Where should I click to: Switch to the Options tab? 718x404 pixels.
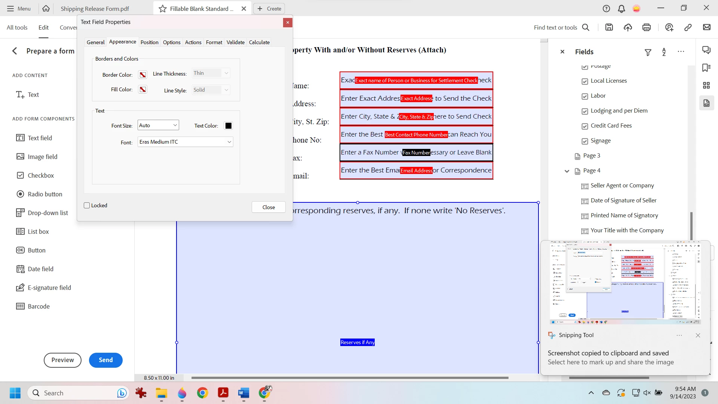172,42
